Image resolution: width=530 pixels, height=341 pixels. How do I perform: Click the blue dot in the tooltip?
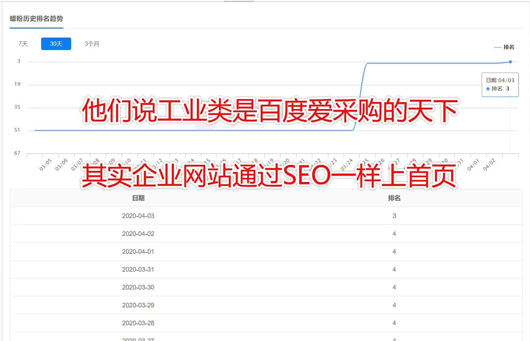488,89
